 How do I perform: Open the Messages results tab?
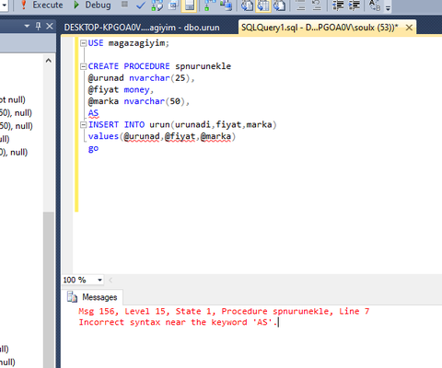point(92,297)
